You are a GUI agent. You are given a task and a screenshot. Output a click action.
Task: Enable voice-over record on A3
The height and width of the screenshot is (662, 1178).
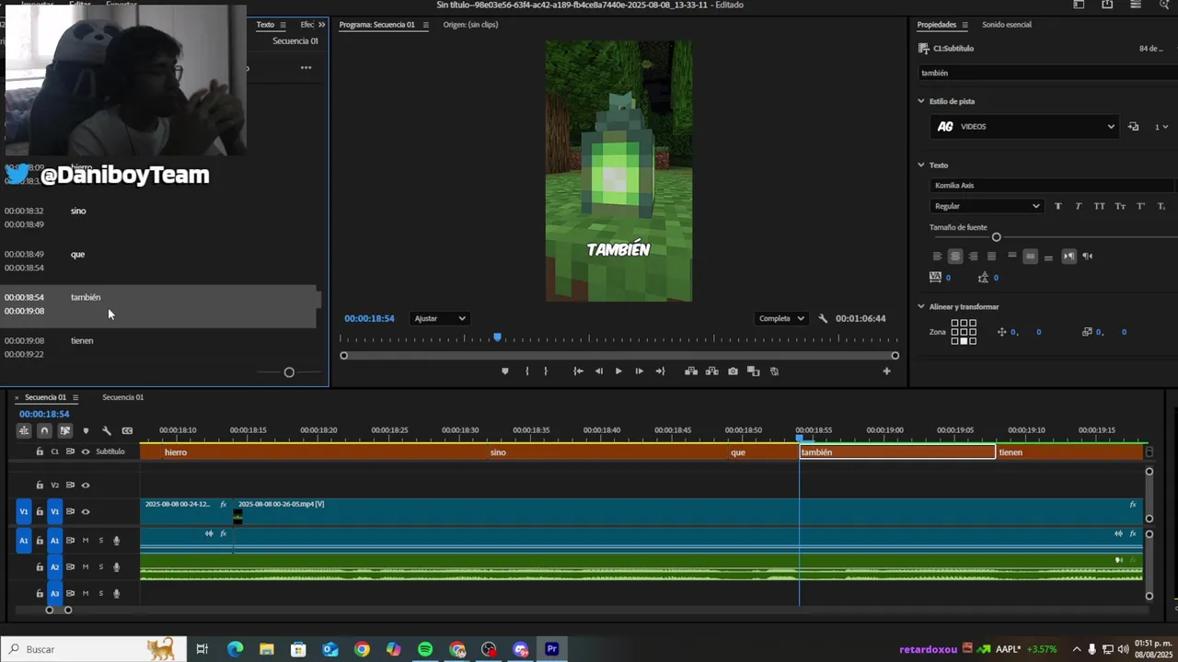tap(116, 594)
